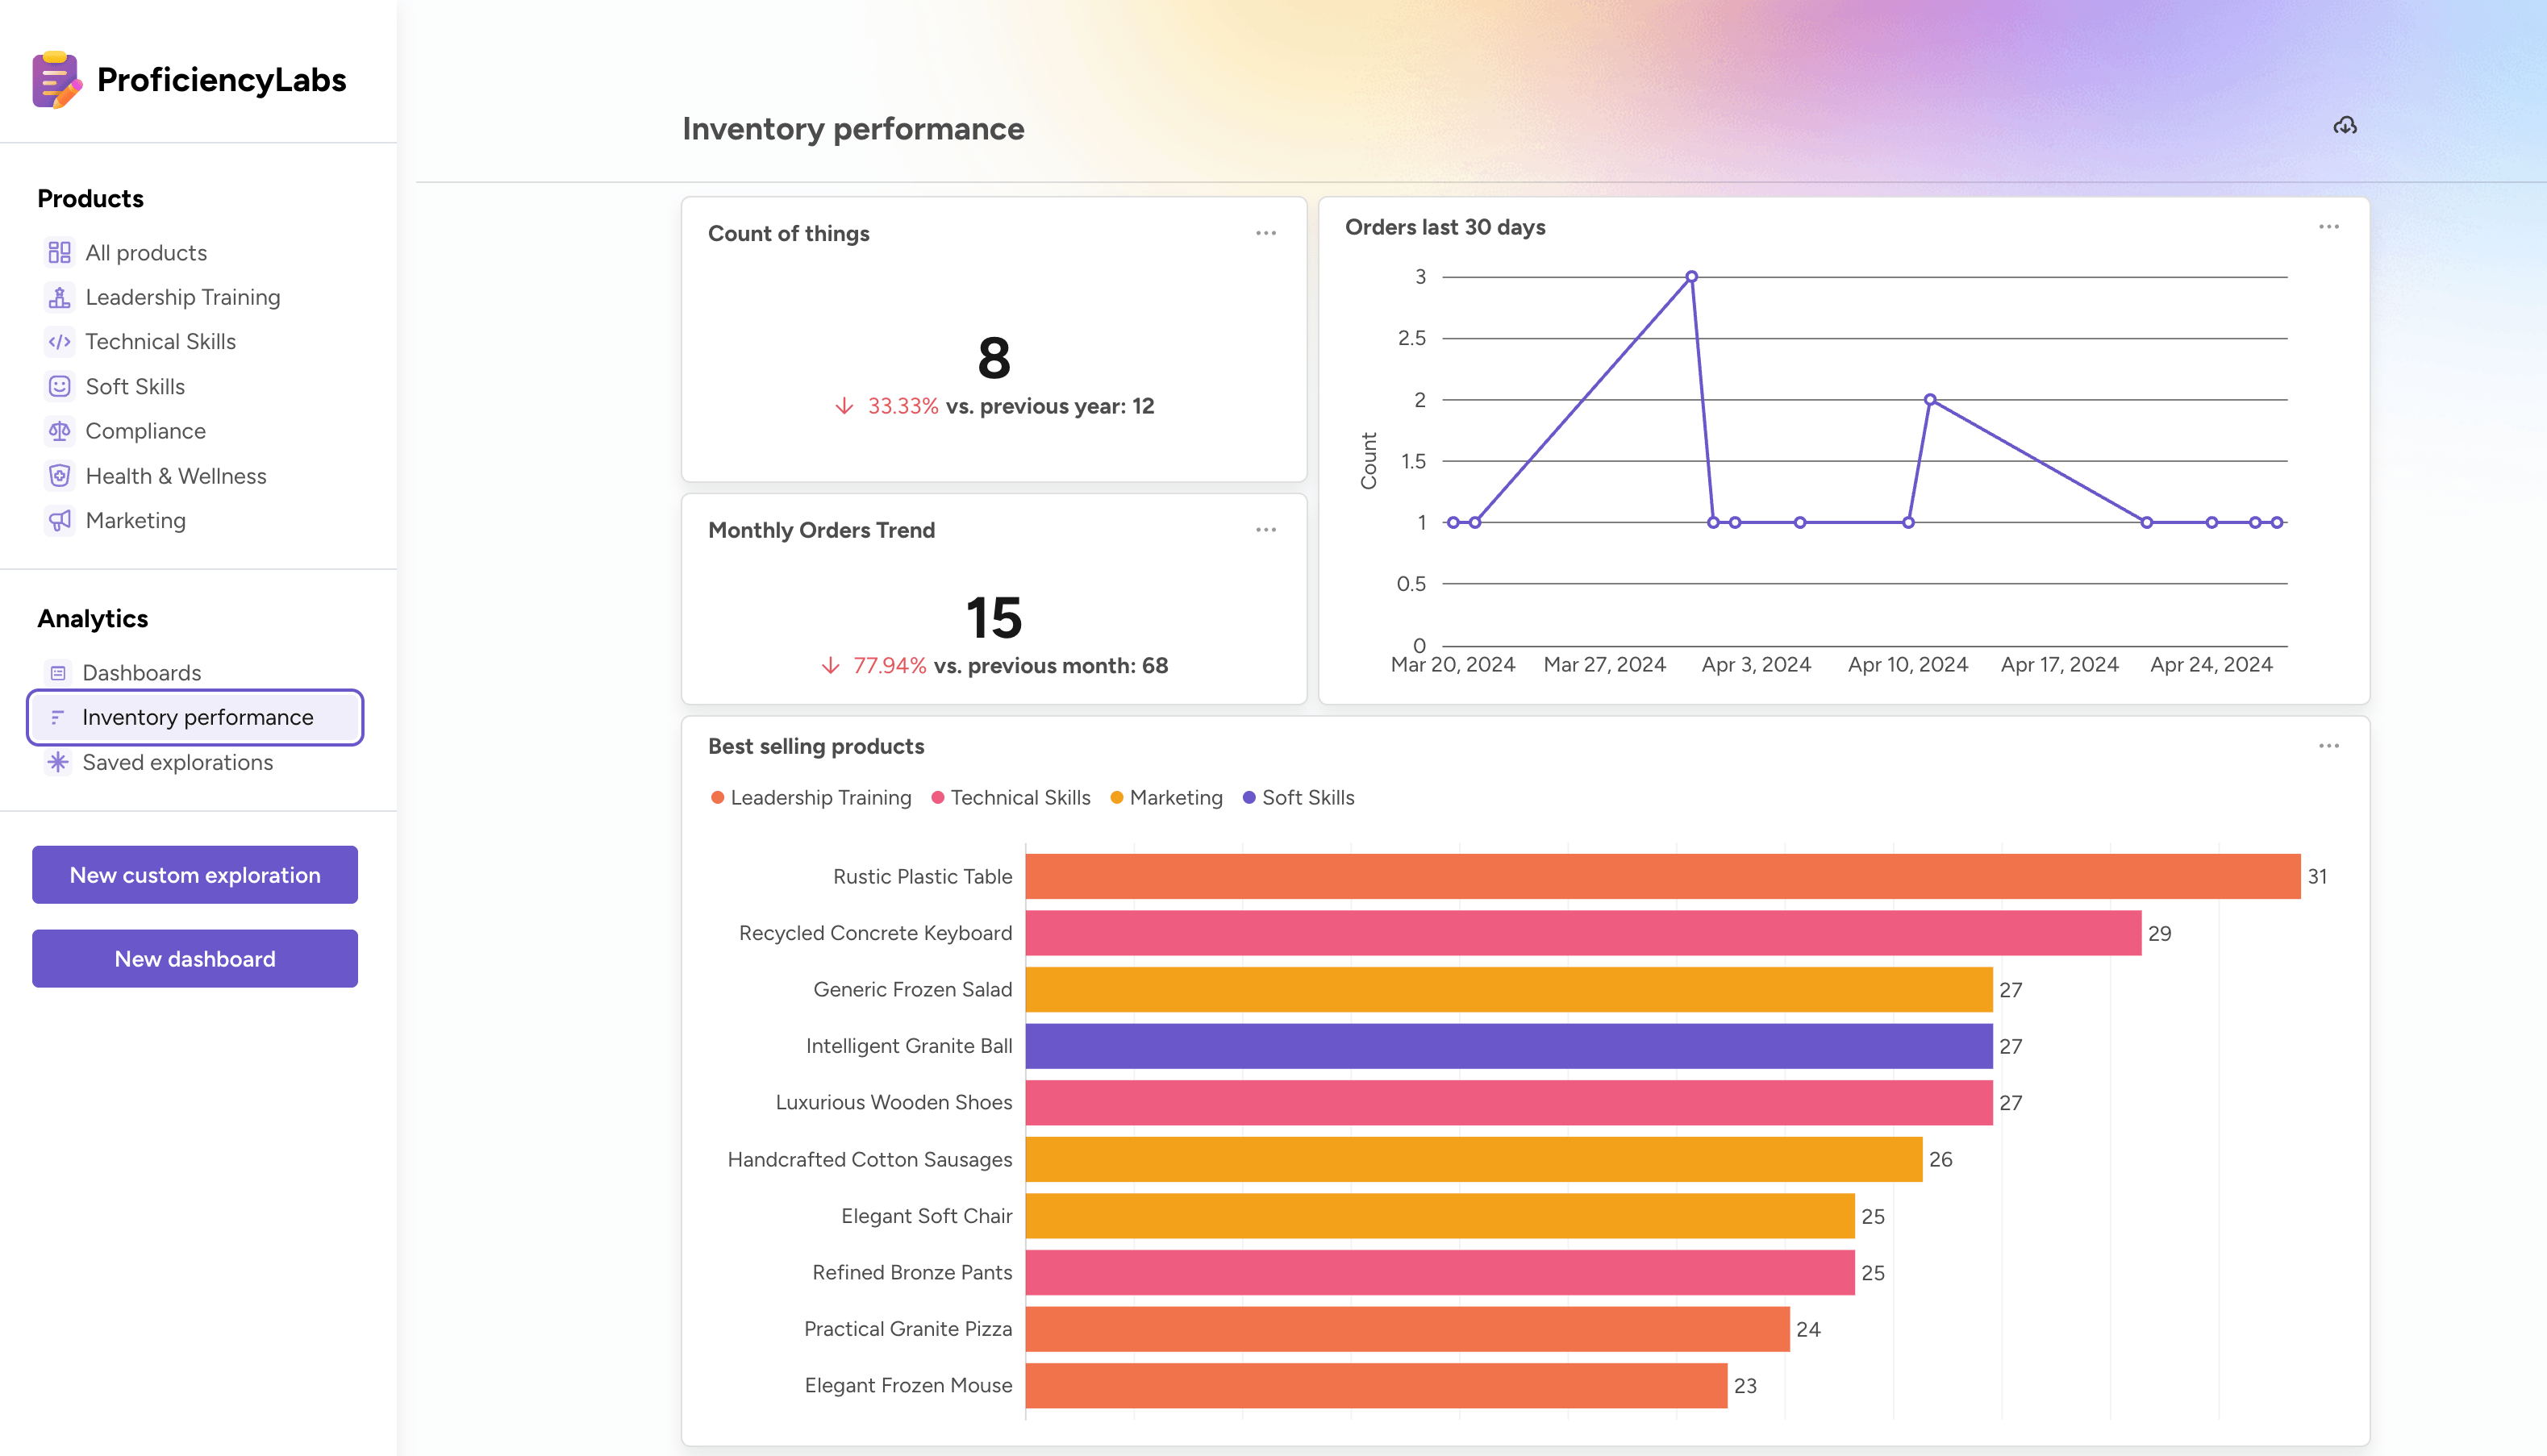The image size is (2547, 1456).
Task: Click the Leadership Training icon in sidebar
Action: click(59, 297)
